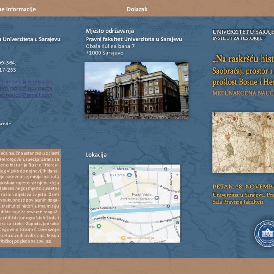The width and height of the screenshot is (274, 274).
Task: Click the small orange dot on the map
Action: (177, 175)
